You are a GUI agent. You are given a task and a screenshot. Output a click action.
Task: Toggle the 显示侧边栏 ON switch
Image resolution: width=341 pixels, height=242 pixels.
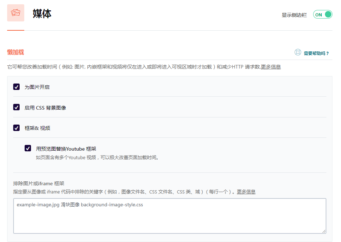[x=322, y=15]
